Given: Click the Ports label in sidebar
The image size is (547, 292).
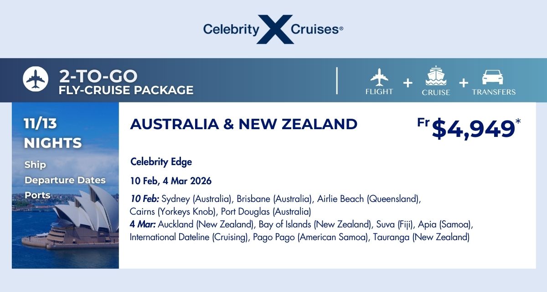Looking at the screenshot, I should coord(38,195).
